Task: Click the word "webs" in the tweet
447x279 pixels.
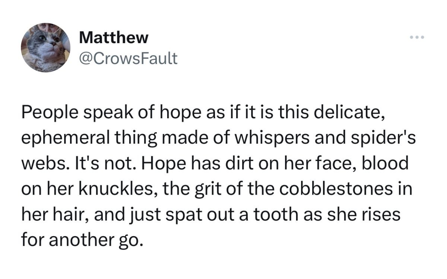Action: pyautogui.click(x=42, y=164)
